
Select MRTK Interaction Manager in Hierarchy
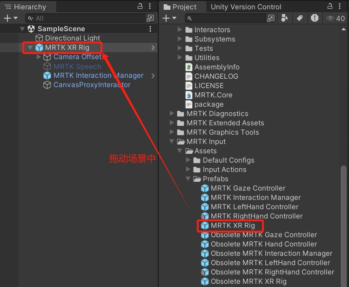click(98, 75)
